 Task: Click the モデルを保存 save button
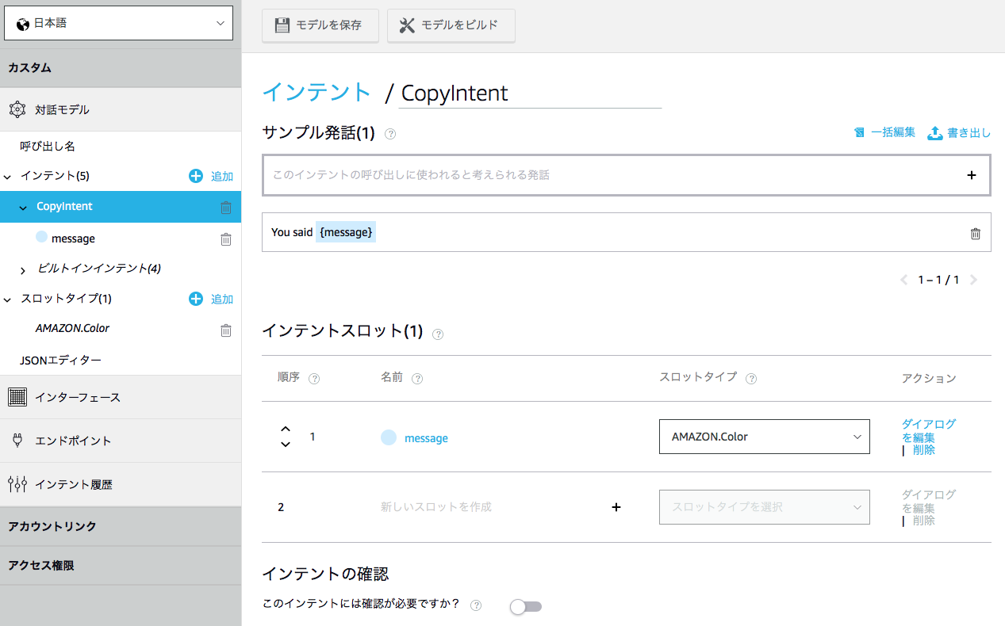coord(320,25)
